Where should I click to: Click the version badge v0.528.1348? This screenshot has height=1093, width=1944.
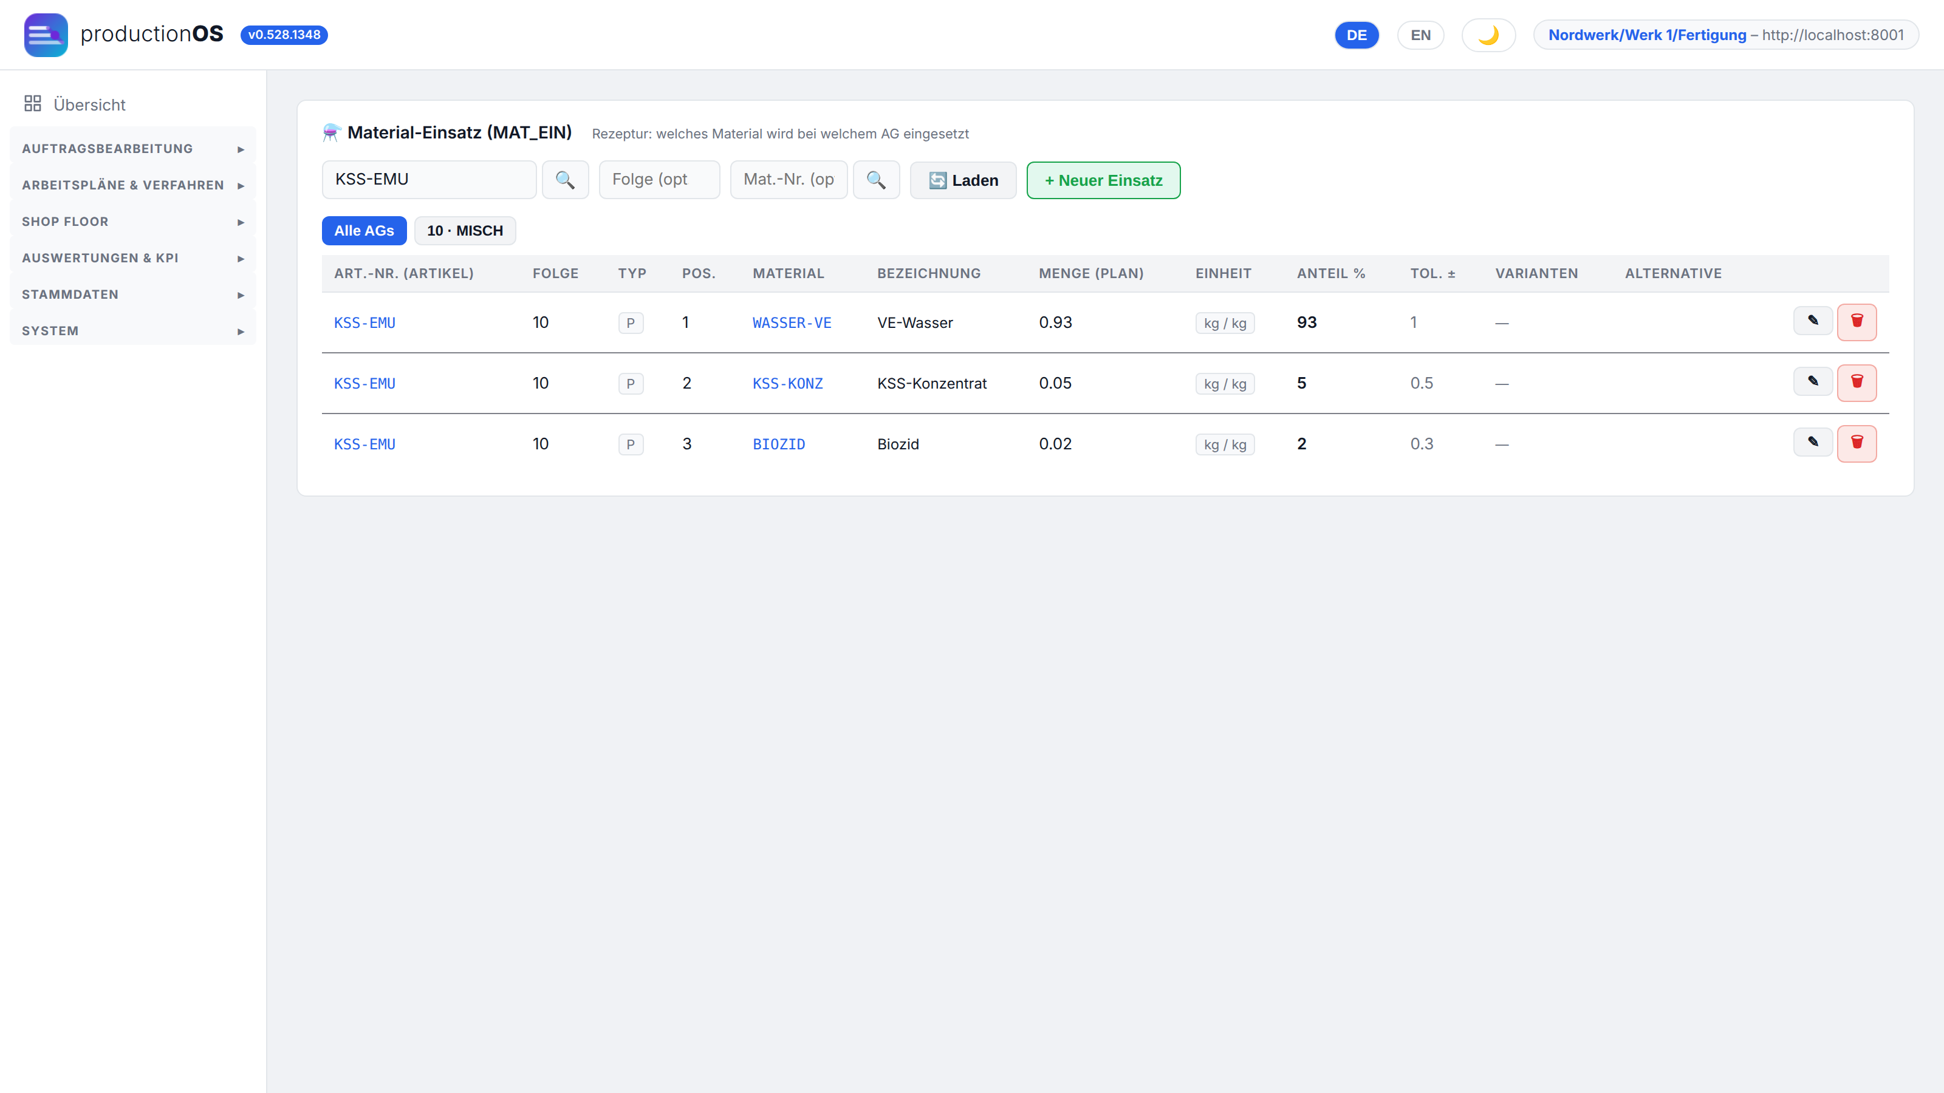click(x=284, y=35)
